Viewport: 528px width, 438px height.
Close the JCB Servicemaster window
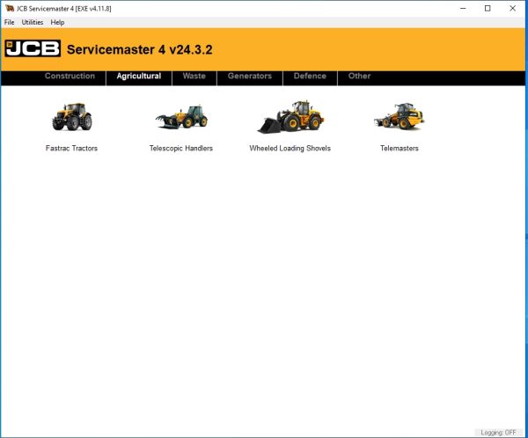512,9
